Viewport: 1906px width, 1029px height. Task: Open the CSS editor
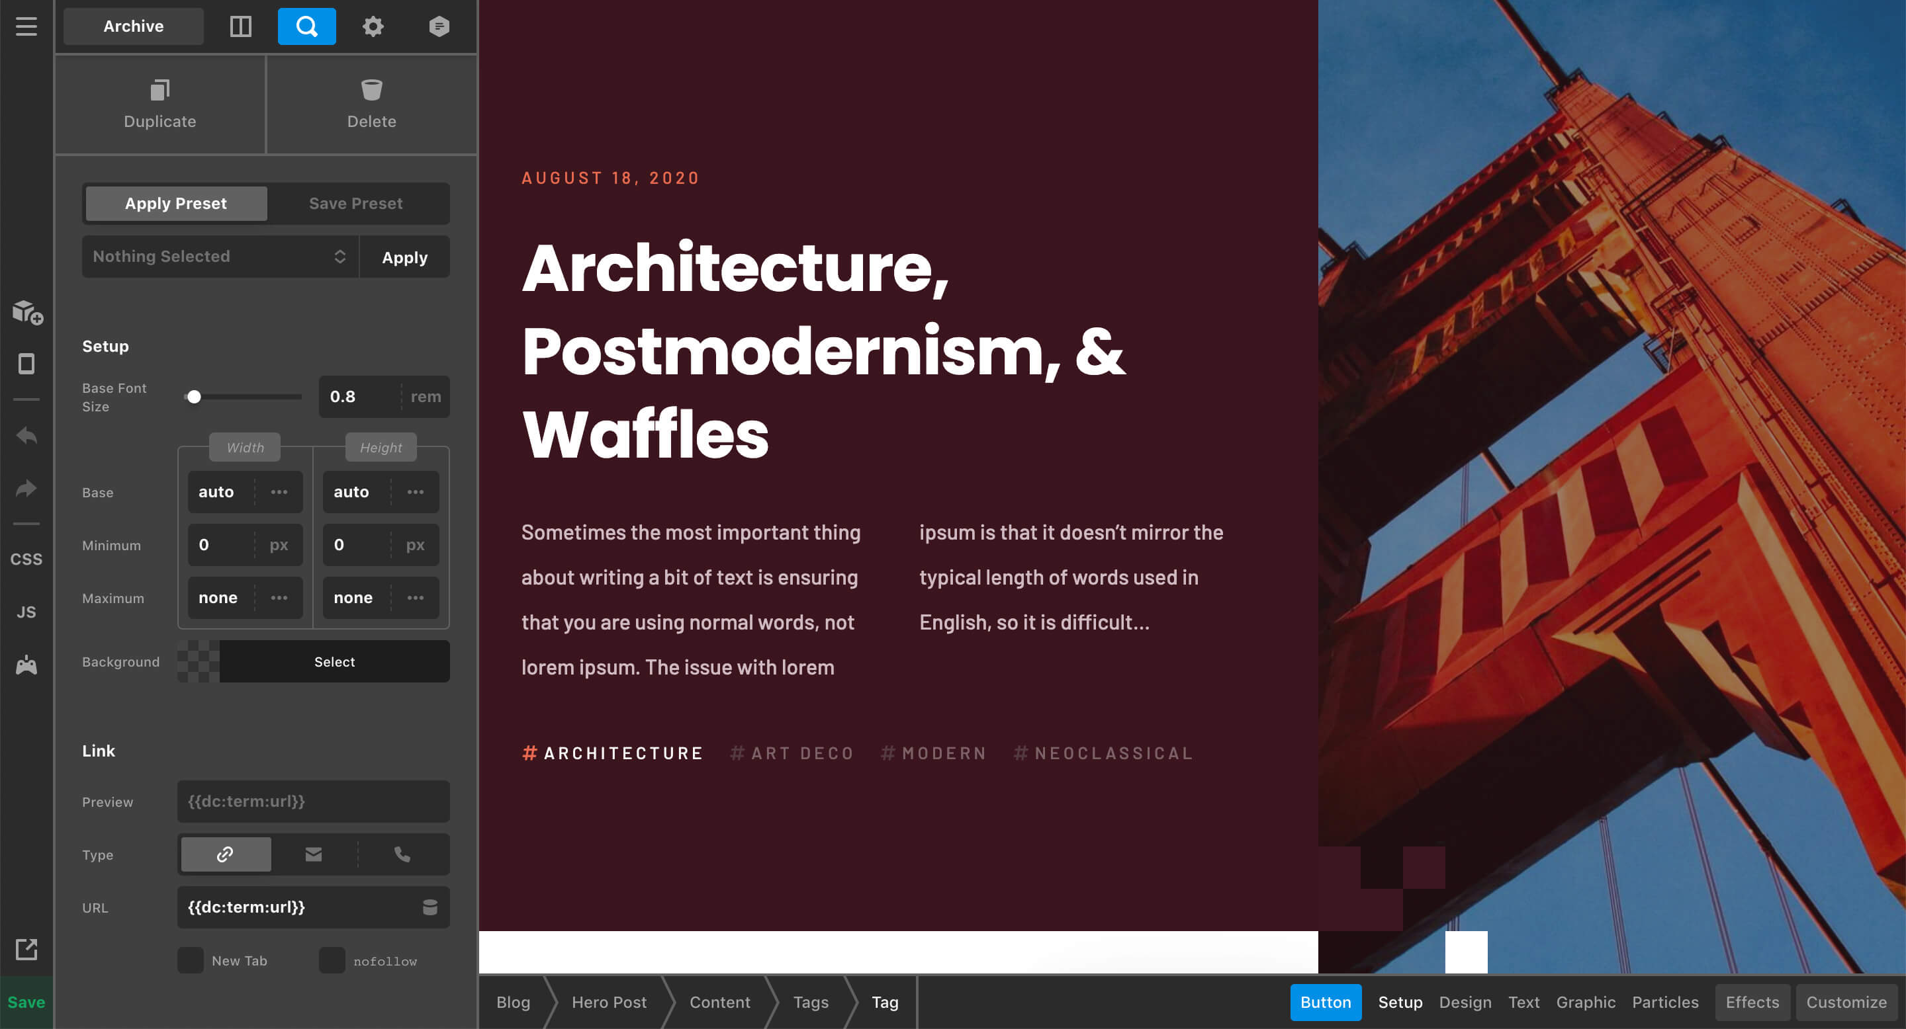26,559
